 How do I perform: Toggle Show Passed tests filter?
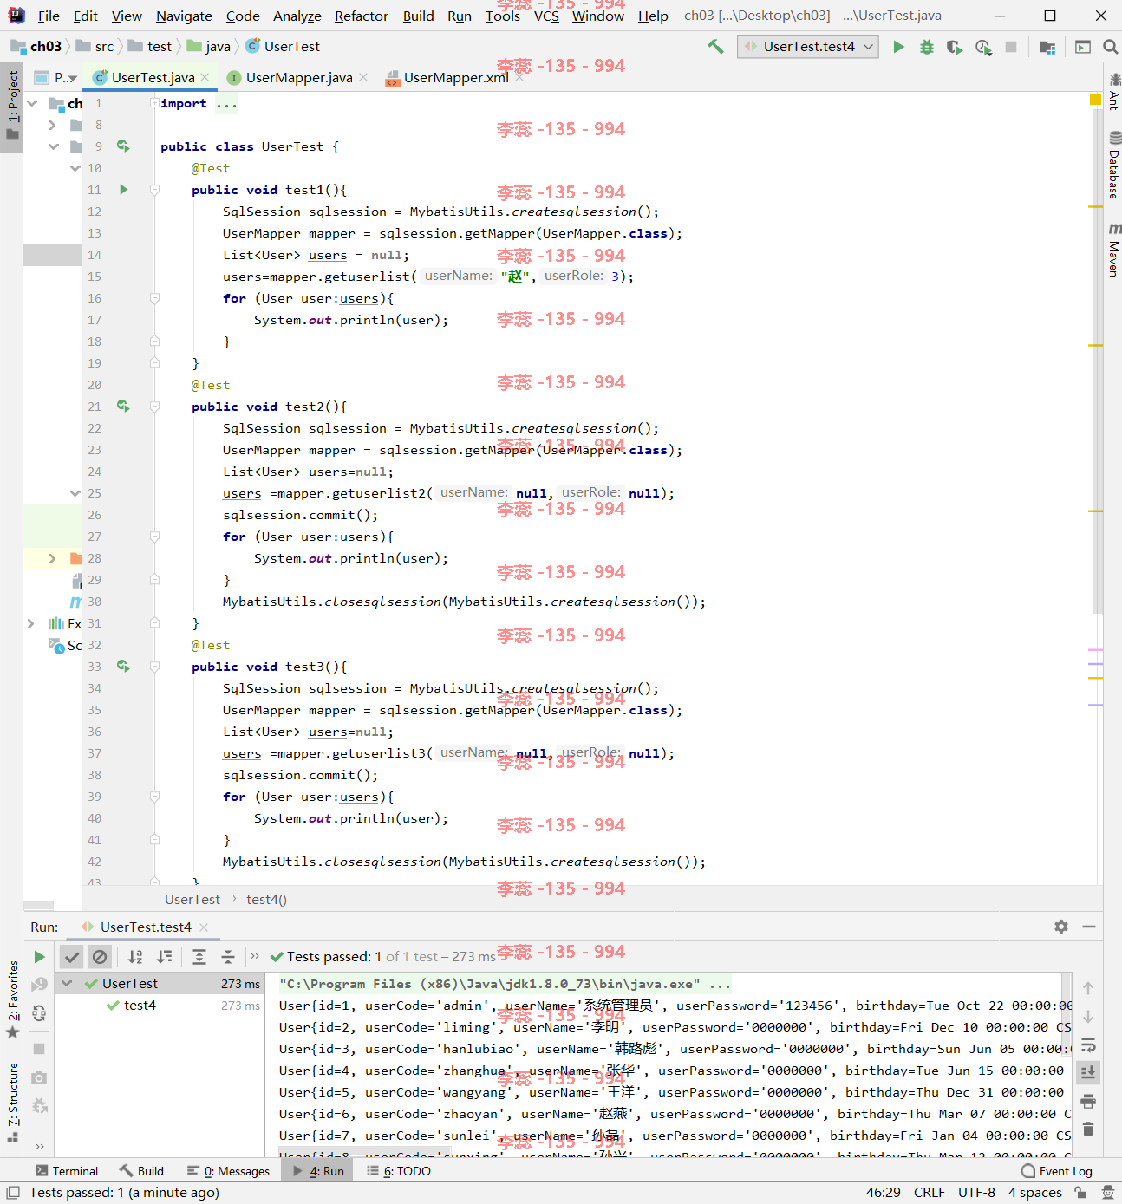pos(72,957)
